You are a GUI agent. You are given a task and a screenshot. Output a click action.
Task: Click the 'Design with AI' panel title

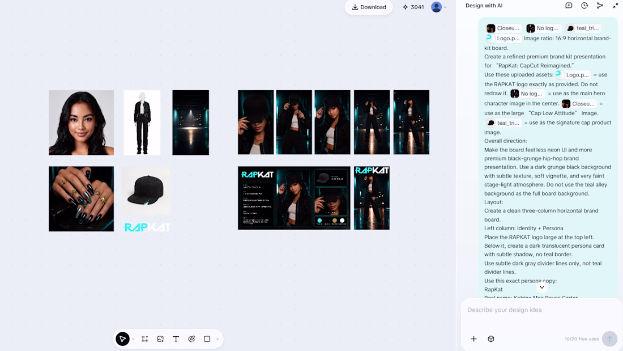[484, 6]
